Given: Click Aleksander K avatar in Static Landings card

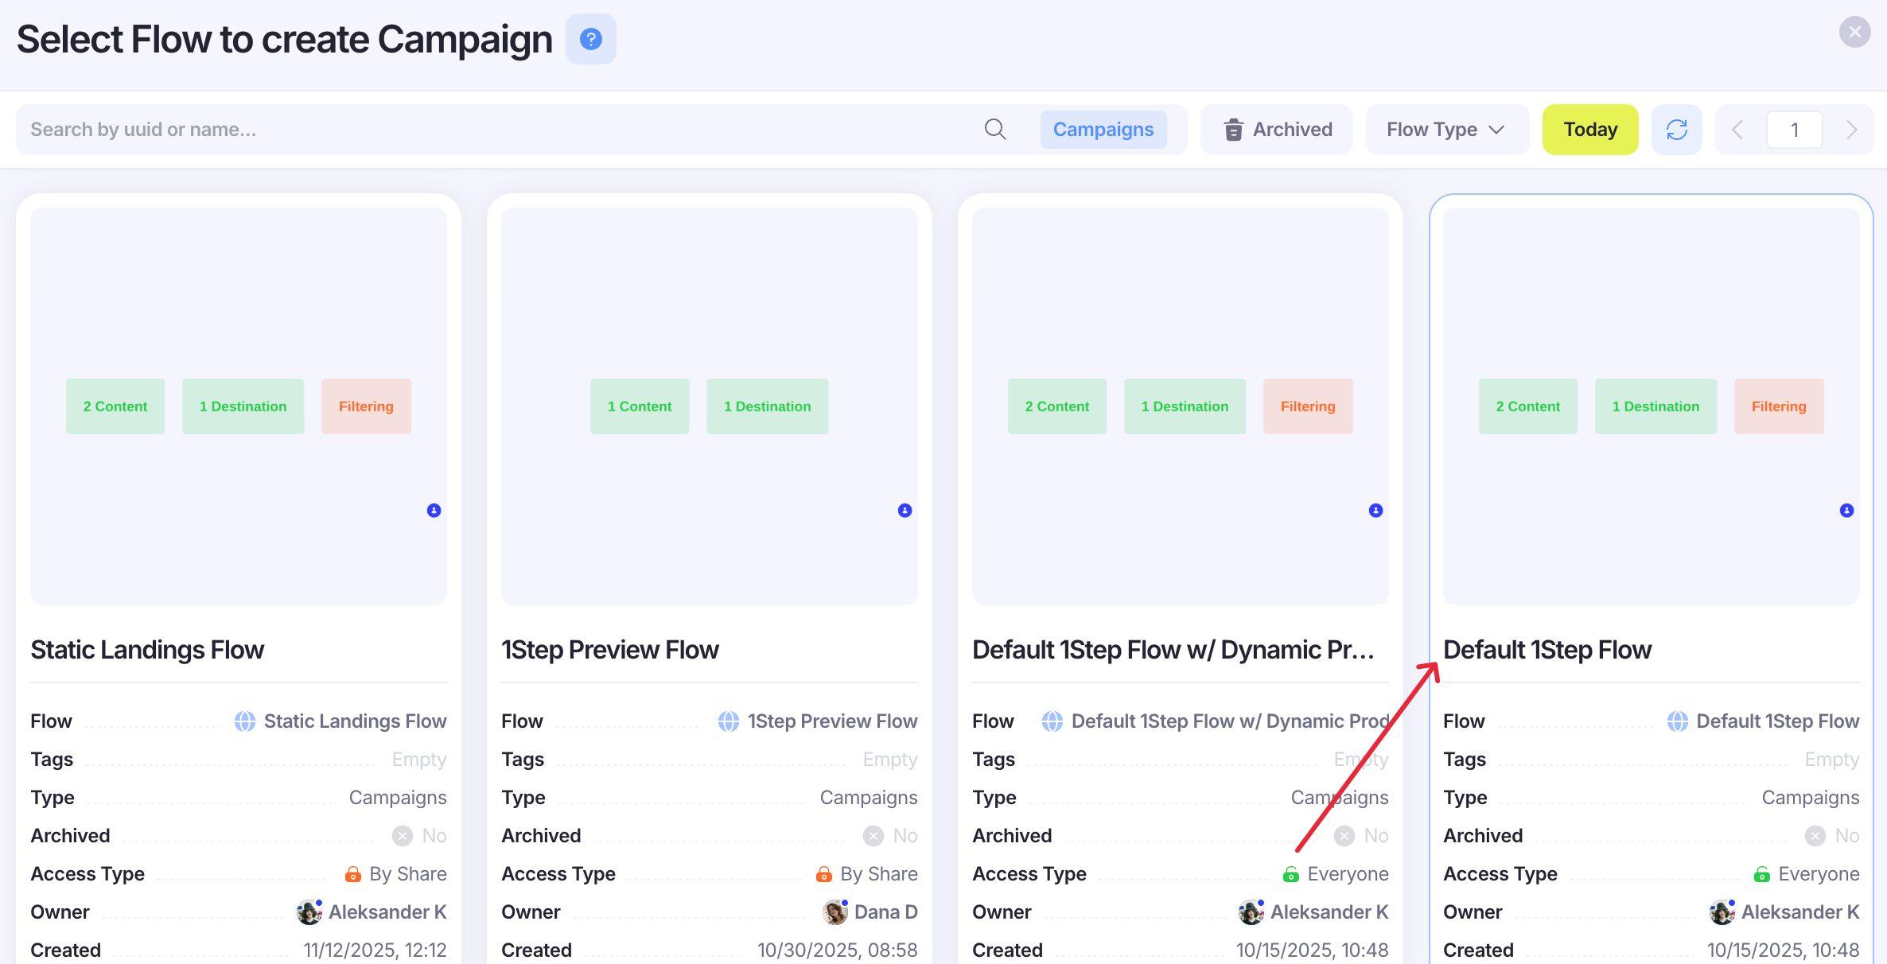Looking at the screenshot, I should 309,912.
